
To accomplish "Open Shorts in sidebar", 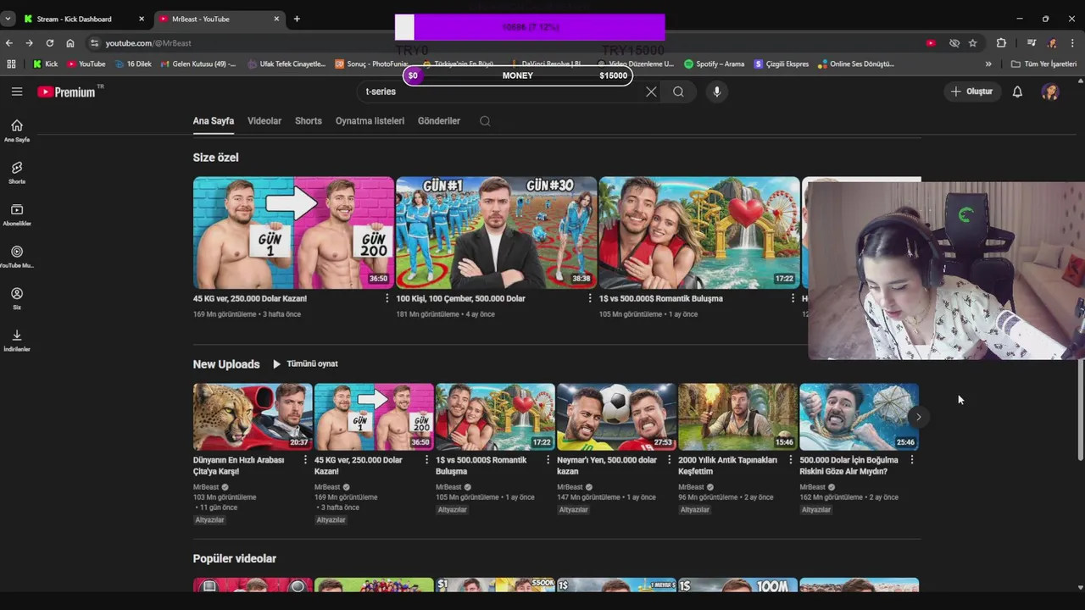I will point(17,173).
